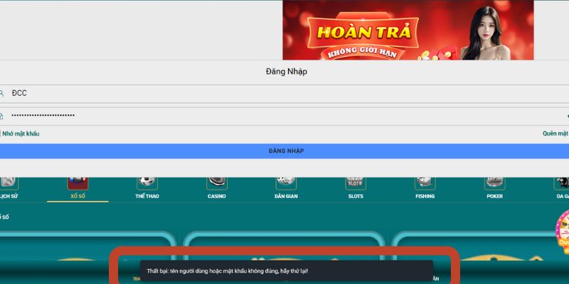The width and height of the screenshot is (569, 284).
Task: Select the Casino category icon
Action: (x=217, y=183)
